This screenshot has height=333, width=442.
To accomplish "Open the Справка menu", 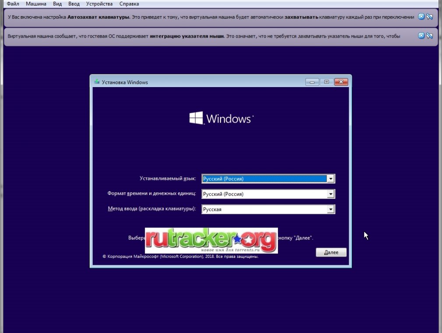I will [129, 4].
